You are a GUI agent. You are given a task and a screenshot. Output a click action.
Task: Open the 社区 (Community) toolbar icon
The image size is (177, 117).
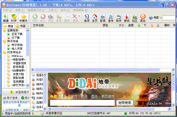(x=135, y=18)
